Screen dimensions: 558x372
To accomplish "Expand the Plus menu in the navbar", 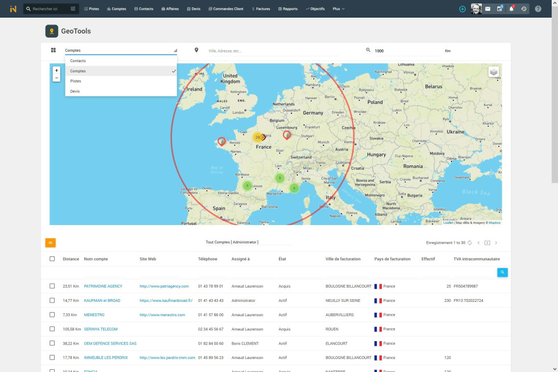I will click(x=338, y=9).
